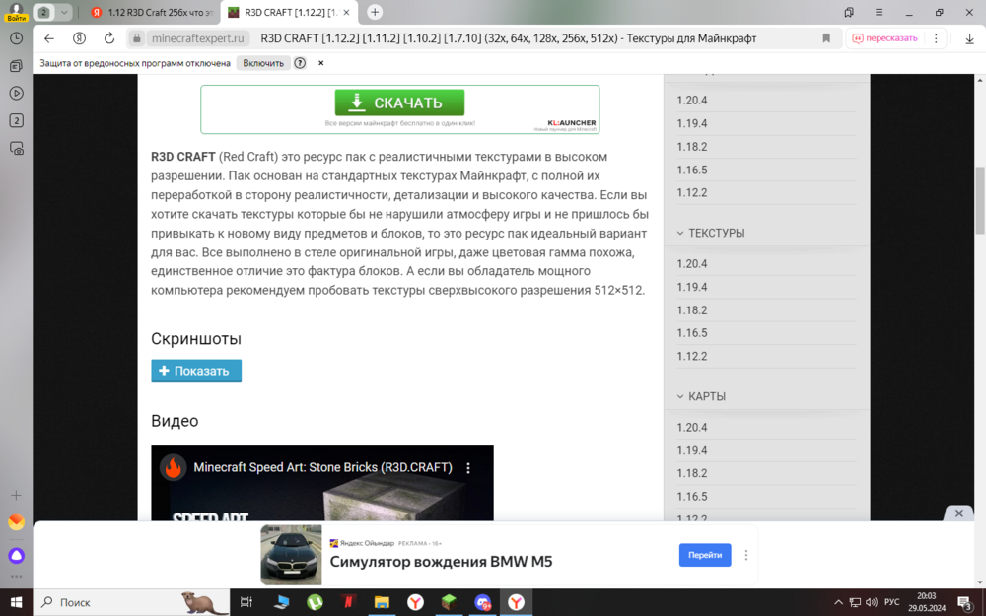
Task: Open the browser downloads arrow
Action: (969, 38)
